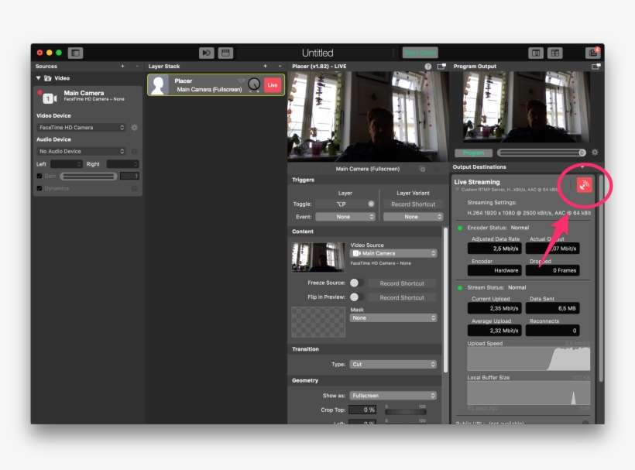Toggle the sources sidebar panel icon
The height and width of the screenshot is (470, 635).
(75, 53)
